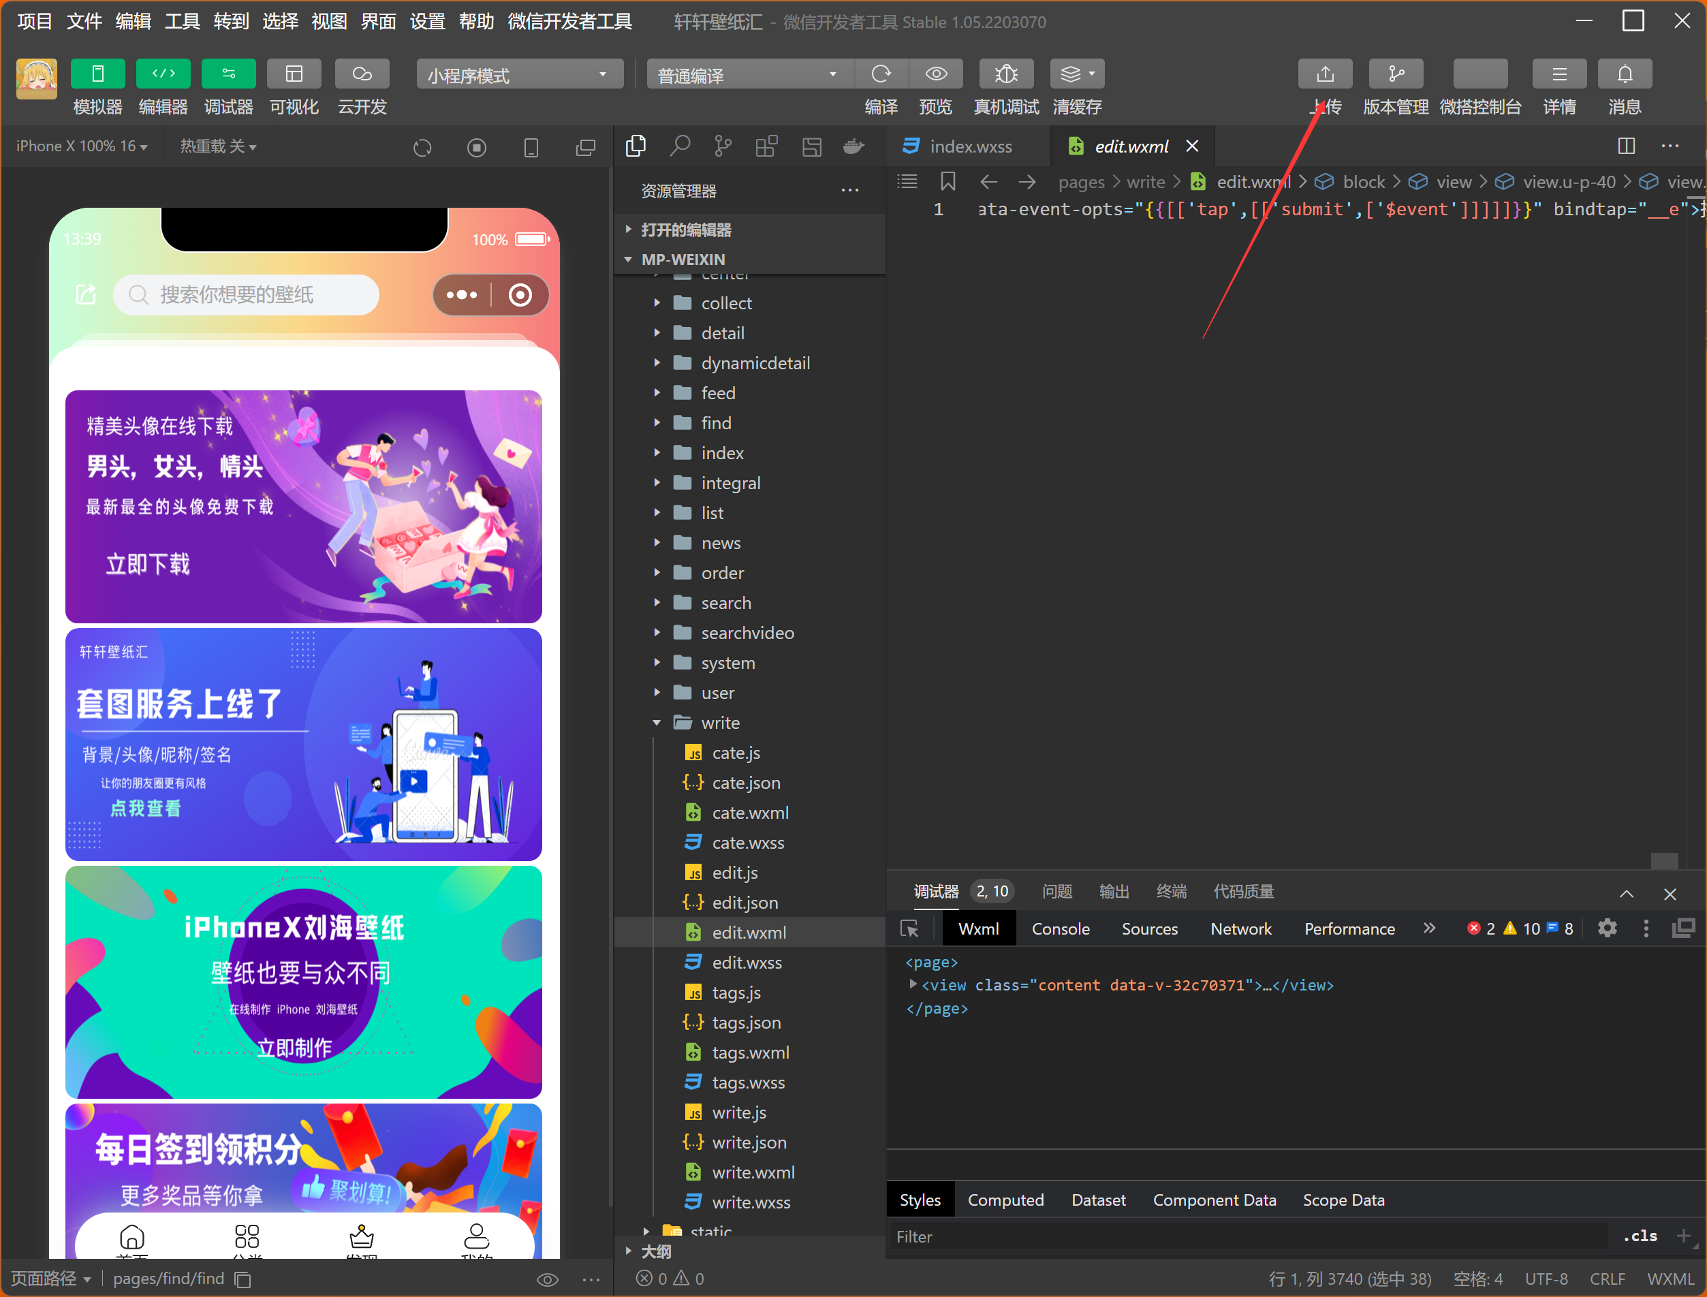Close the edit.wxml tab
Image resolution: width=1707 pixels, height=1297 pixels.
coord(1192,146)
